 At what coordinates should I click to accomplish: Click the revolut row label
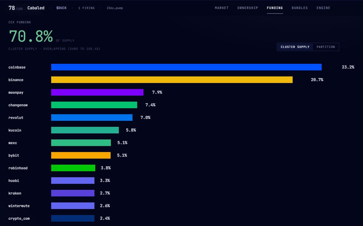16,118
